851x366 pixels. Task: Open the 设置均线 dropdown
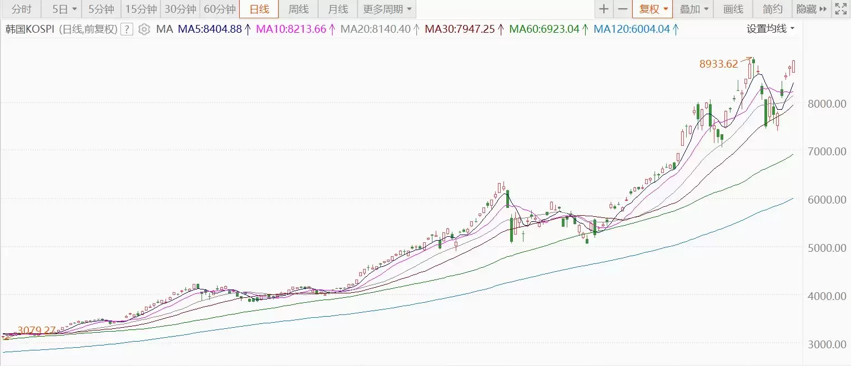771,29
